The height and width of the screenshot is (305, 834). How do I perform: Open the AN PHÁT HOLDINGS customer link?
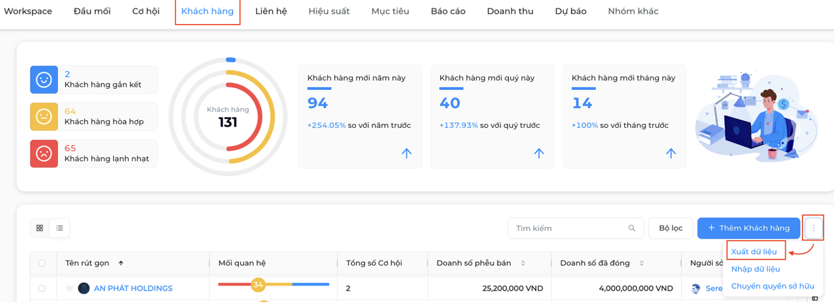pos(133,288)
